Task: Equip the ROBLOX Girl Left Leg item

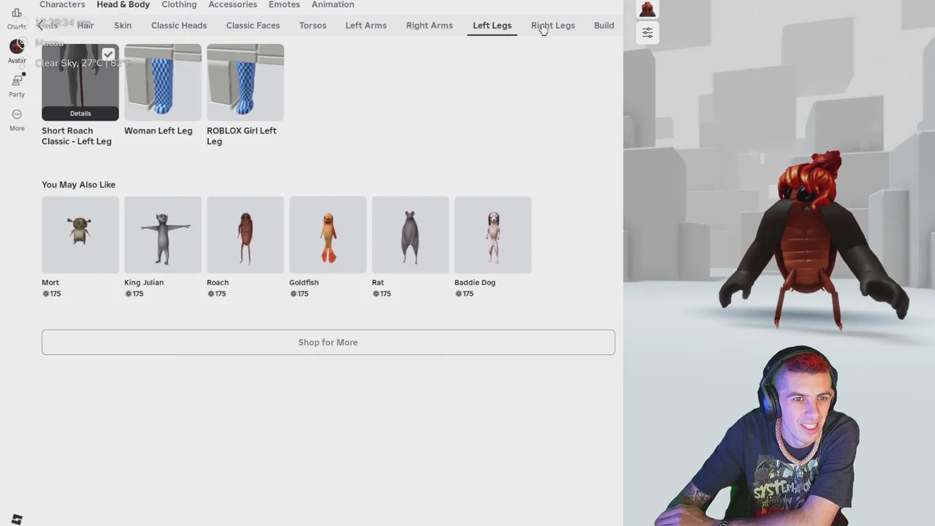Action: (245, 82)
